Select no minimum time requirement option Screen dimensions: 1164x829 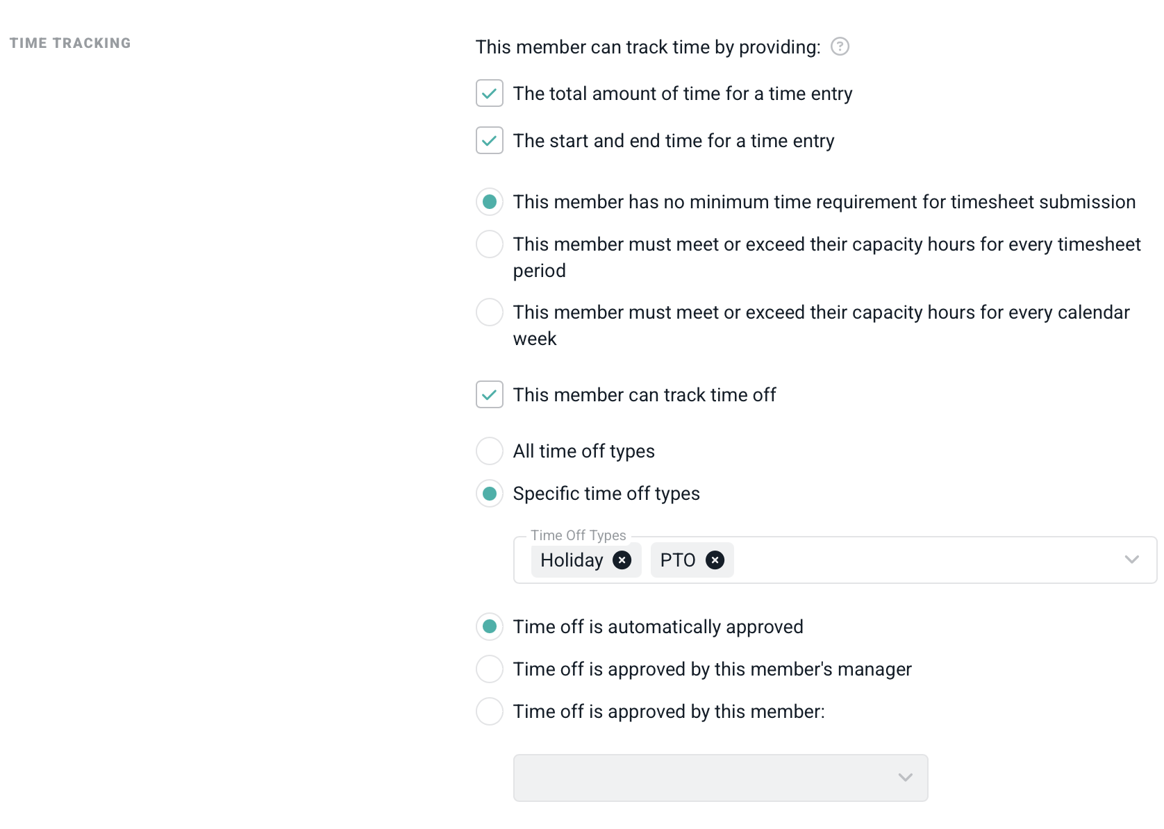click(490, 202)
